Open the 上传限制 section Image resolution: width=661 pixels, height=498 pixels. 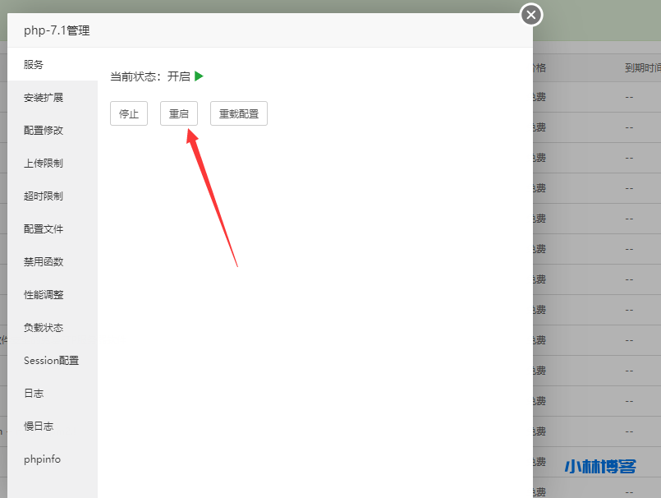(x=44, y=163)
